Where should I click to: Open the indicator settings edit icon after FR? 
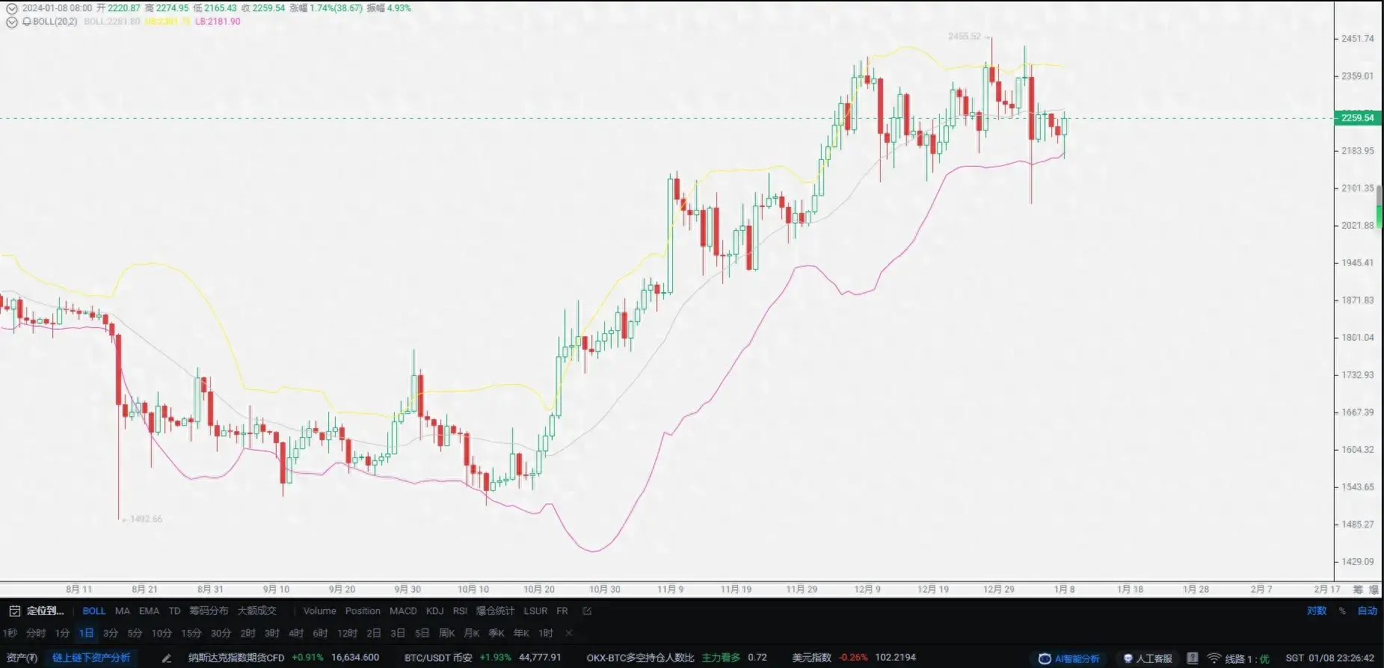tap(587, 611)
